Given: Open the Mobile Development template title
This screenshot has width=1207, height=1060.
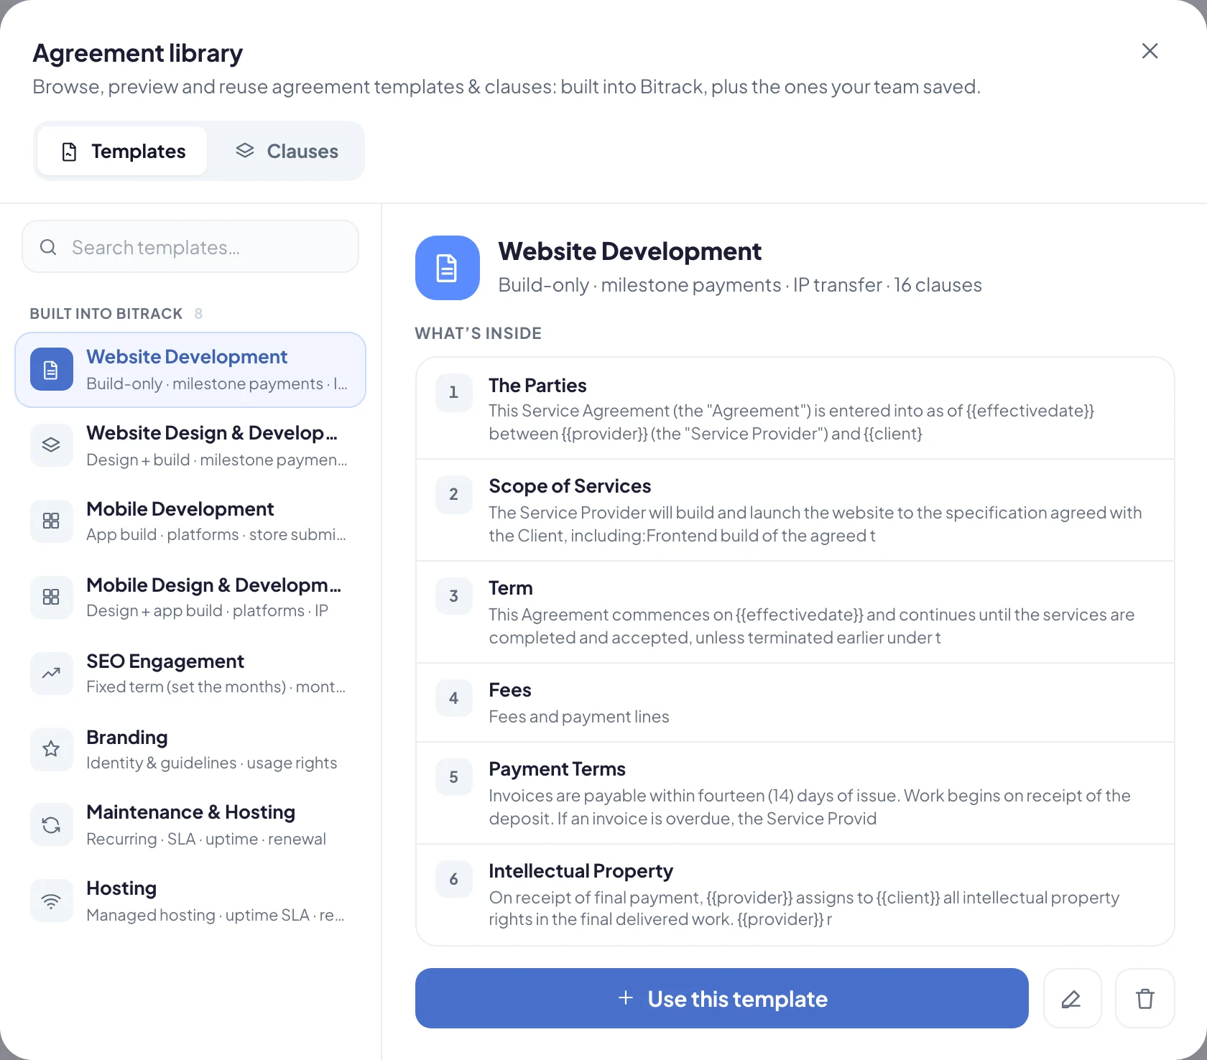Looking at the screenshot, I should tap(180, 509).
